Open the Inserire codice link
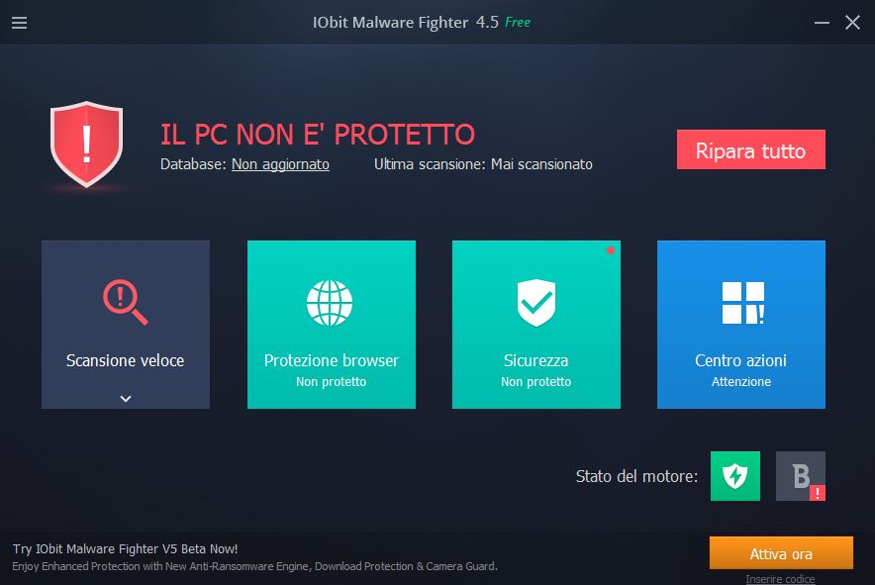 pos(780,579)
